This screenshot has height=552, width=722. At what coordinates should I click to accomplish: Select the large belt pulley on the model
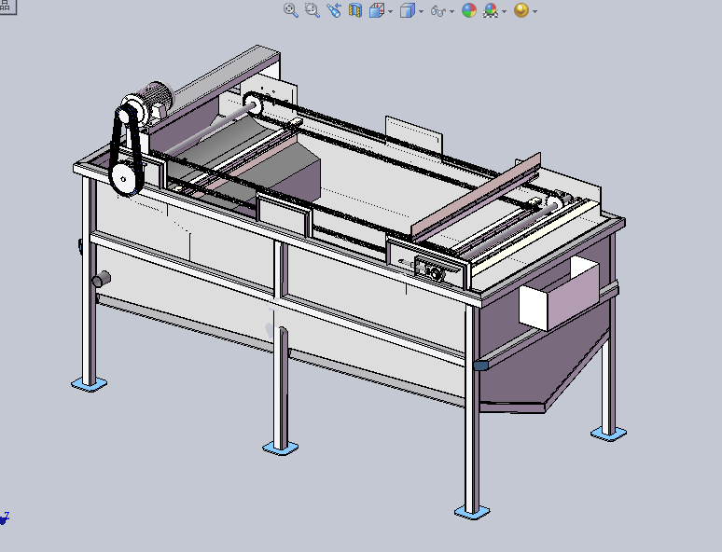pyautogui.click(x=123, y=179)
